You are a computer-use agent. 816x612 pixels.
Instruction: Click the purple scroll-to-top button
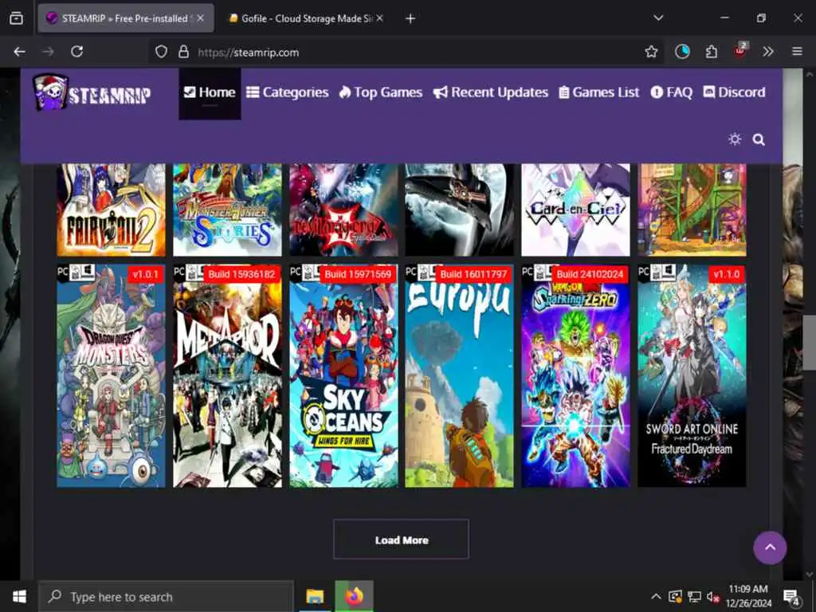point(770,547)
